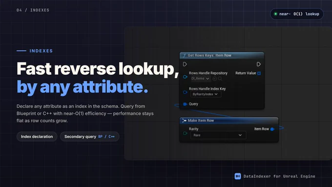Click the 'Rarity' label in Make Item Row
The width and height of the screenshot is (332, 187).
[x=193, y=129]
